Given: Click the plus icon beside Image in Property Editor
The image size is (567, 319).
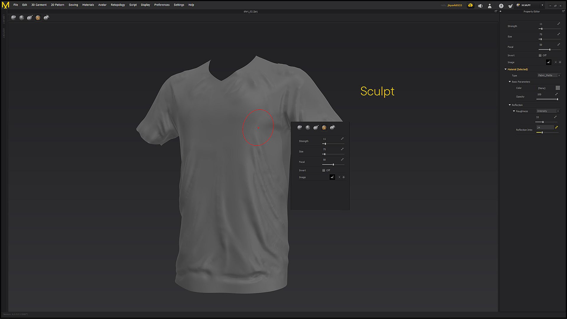Looking at the screenshot, I should [x=560, y=62].
